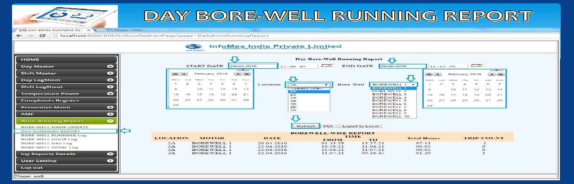
Task: Click Export to Excel button
Action: point(360,126)
